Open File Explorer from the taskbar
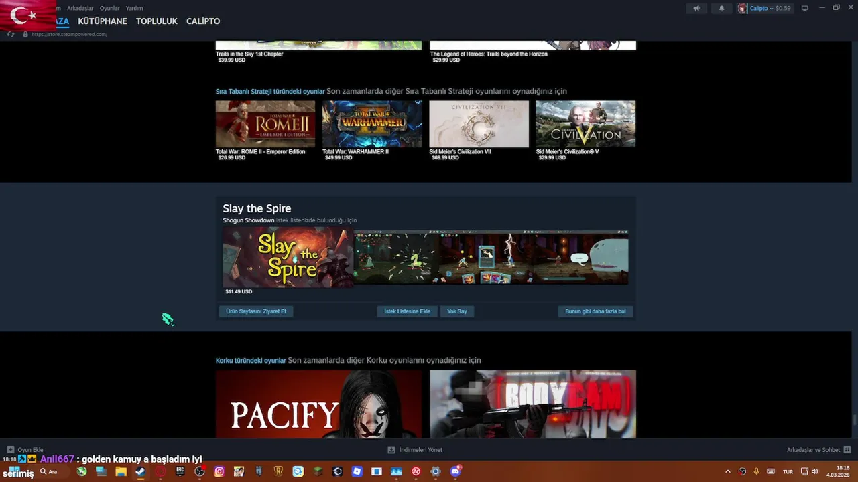Viewport: 858px width, 482px height. click(121, 471)
